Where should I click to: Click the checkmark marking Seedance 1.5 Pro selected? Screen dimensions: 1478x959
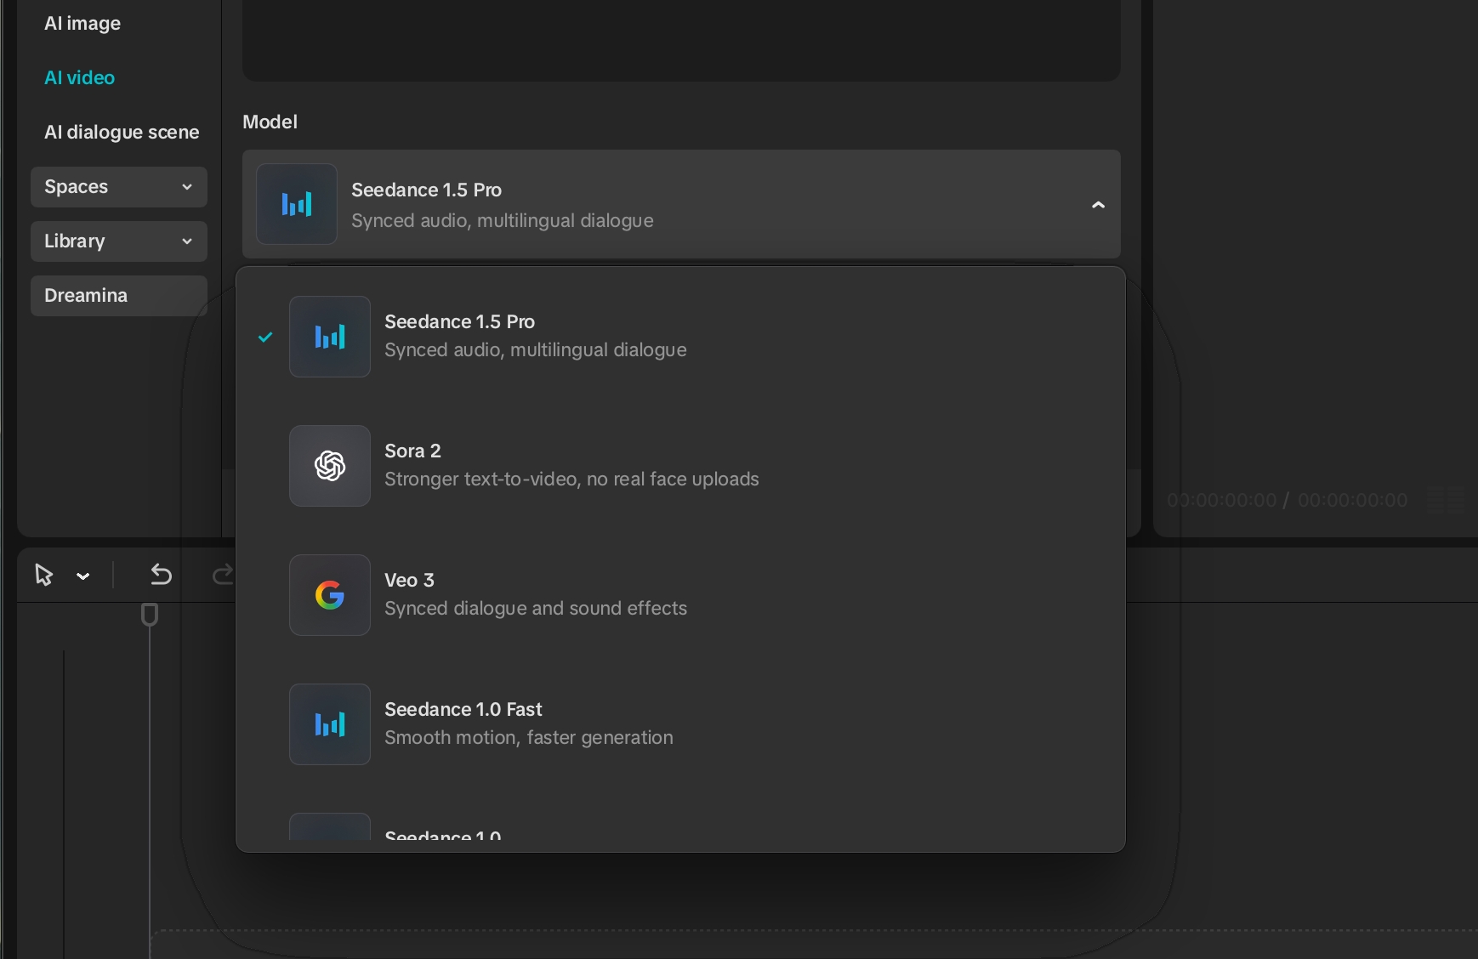264,338
